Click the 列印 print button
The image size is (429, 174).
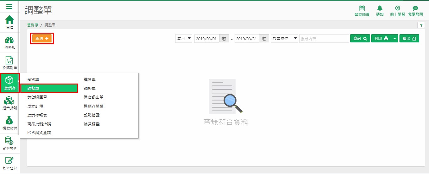381,38
